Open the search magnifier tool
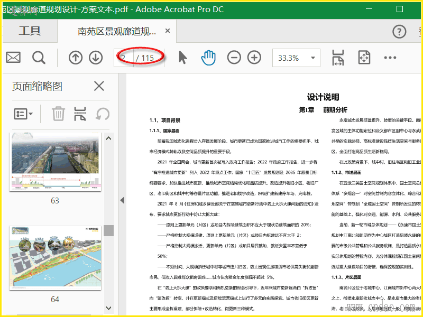Viewport: 423px width, 317px height. click(x=39, y=58)
